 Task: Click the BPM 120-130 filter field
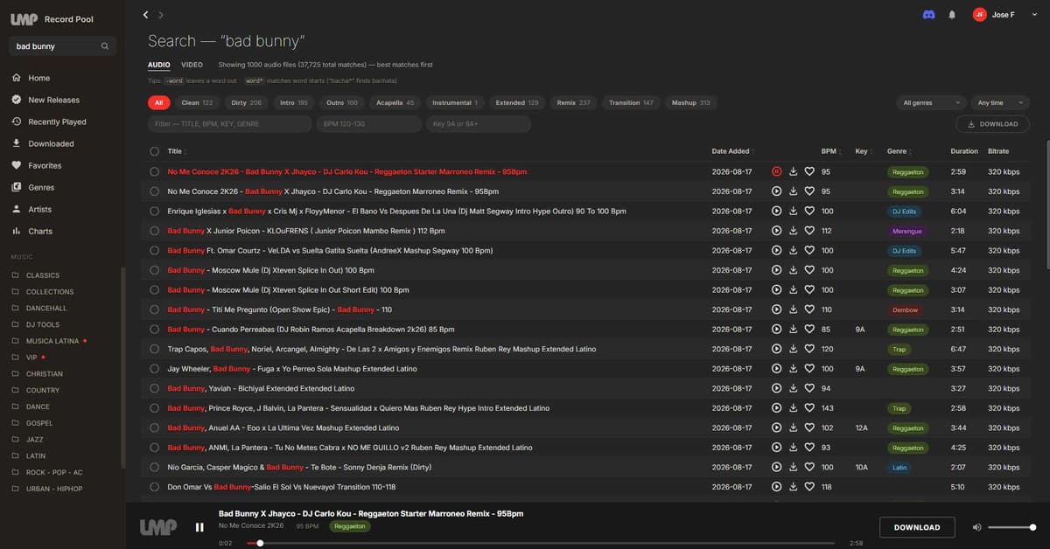pos(369,124)
